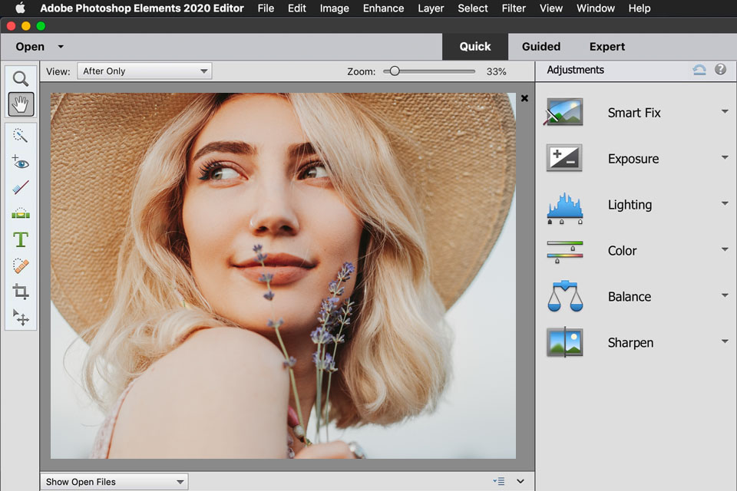Open the Layer menu
Viewport: 737px width, 491px height.
pos(431,8)
